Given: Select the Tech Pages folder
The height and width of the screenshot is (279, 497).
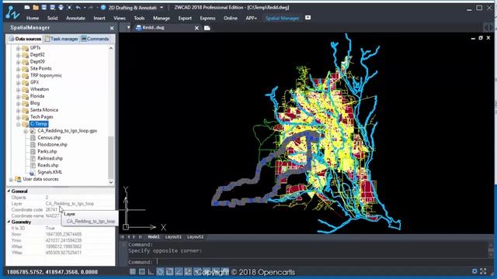Looking at the screenshot, I should (41, 117).
